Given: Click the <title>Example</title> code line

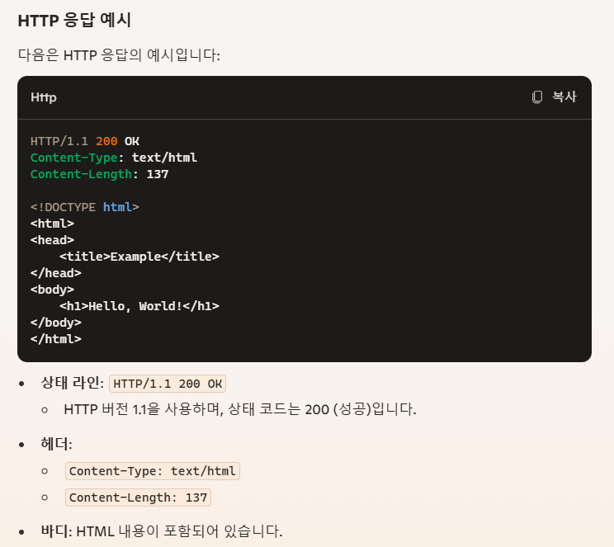Looking at the screenshot, I should point(139,257).
